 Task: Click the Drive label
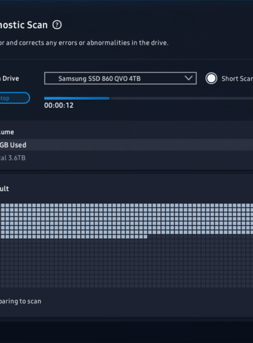pos(9,78)
